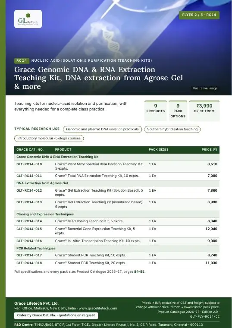Click the 'Illustrative image' caption
Image resolution: width=232 pixels, height=328 pixels.
(205, 88)
